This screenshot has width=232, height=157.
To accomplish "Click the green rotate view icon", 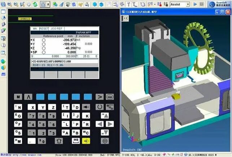I will click(35, 4).
